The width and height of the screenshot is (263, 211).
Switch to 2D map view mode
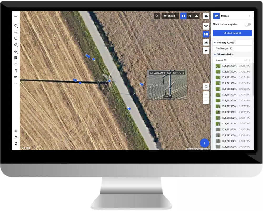[183, 16]
